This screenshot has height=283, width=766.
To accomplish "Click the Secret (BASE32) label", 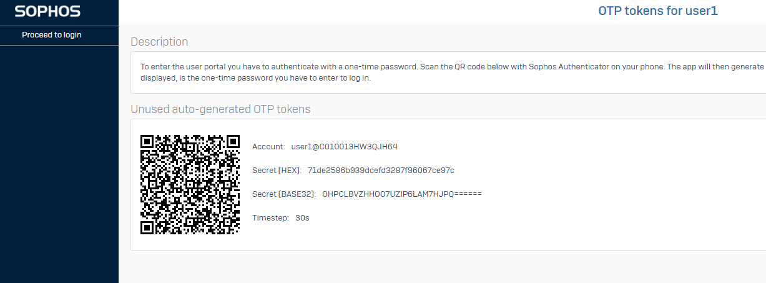I will pyautogui.click(x=284, y=194).
